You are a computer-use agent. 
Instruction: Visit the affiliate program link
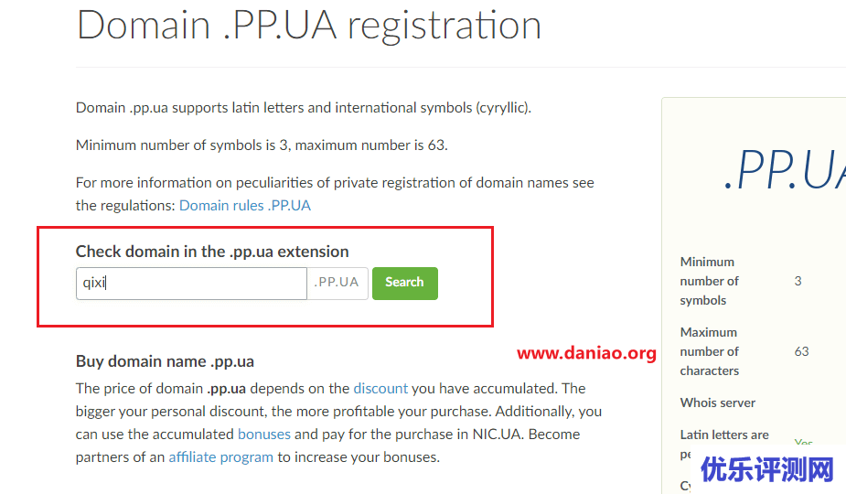point(220,456)
